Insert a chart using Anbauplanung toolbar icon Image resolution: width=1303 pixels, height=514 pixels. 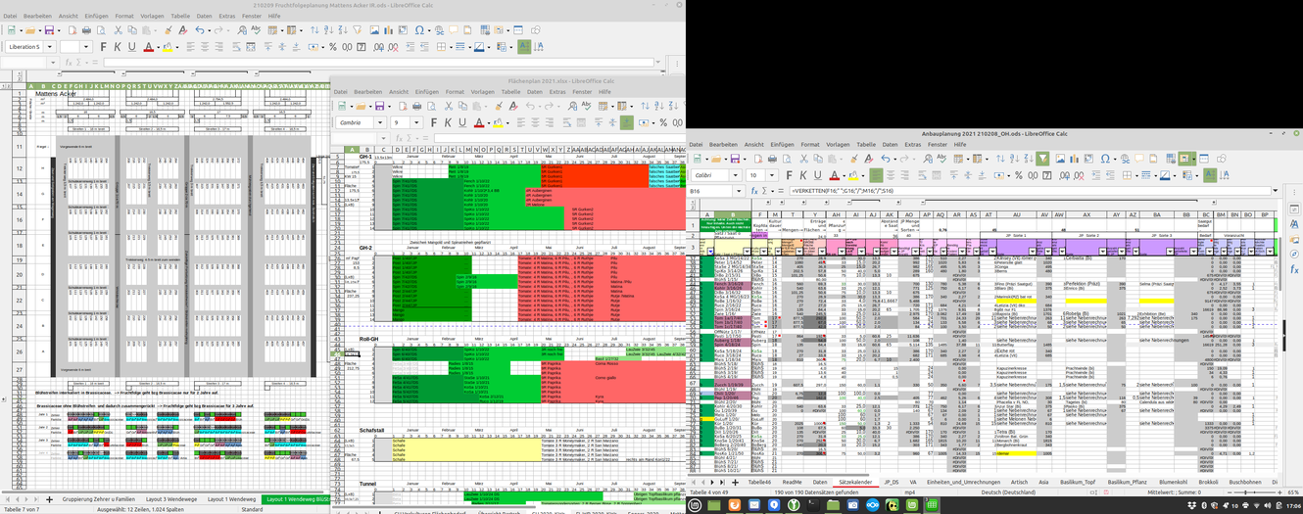click(1074, 159)
